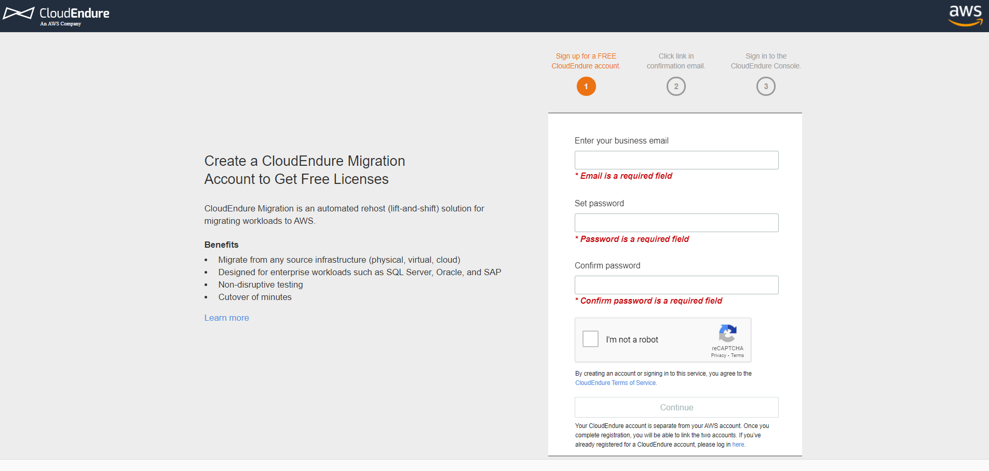The height and width of the screenshot is (471, 989).
Task: Click the Continue button
Action: 676,407
